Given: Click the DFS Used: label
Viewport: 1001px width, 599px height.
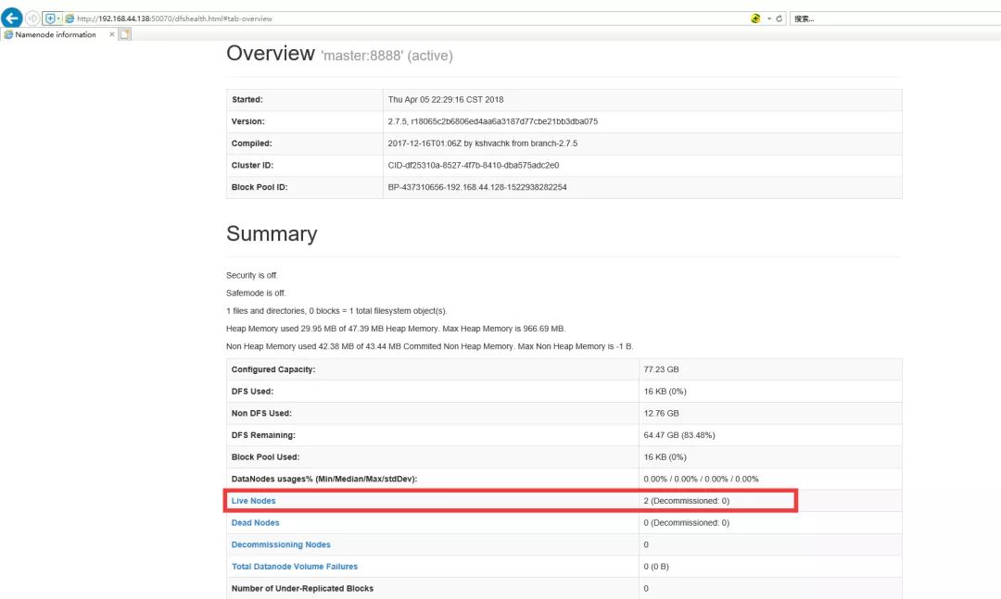Looking at the screenshot, I should click(x=252, y=391).
